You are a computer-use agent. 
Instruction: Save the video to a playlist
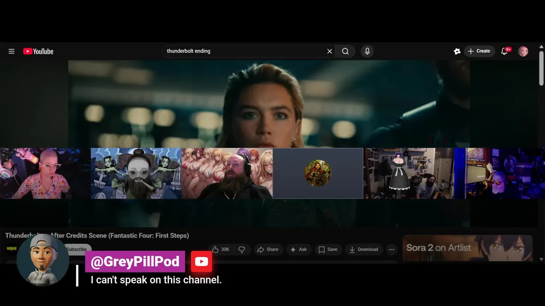pyautogui.click(x=328, y=249)
